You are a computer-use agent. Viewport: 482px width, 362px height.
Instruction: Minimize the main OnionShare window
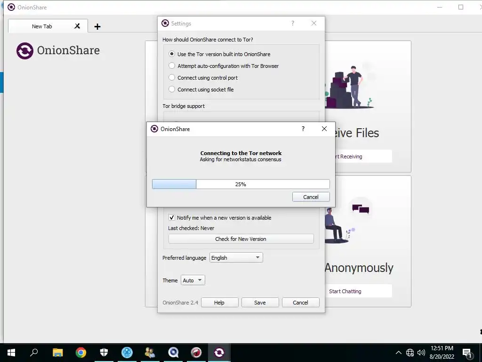pos(440,7)
